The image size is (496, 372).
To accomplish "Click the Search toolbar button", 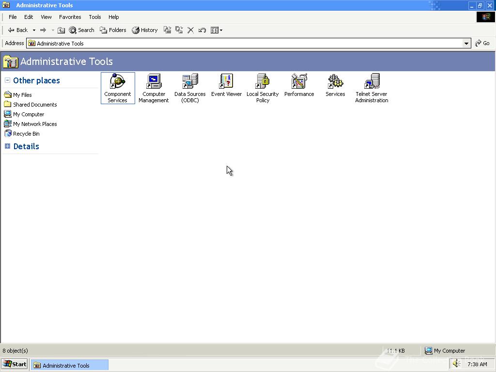I will coord(81,30).
